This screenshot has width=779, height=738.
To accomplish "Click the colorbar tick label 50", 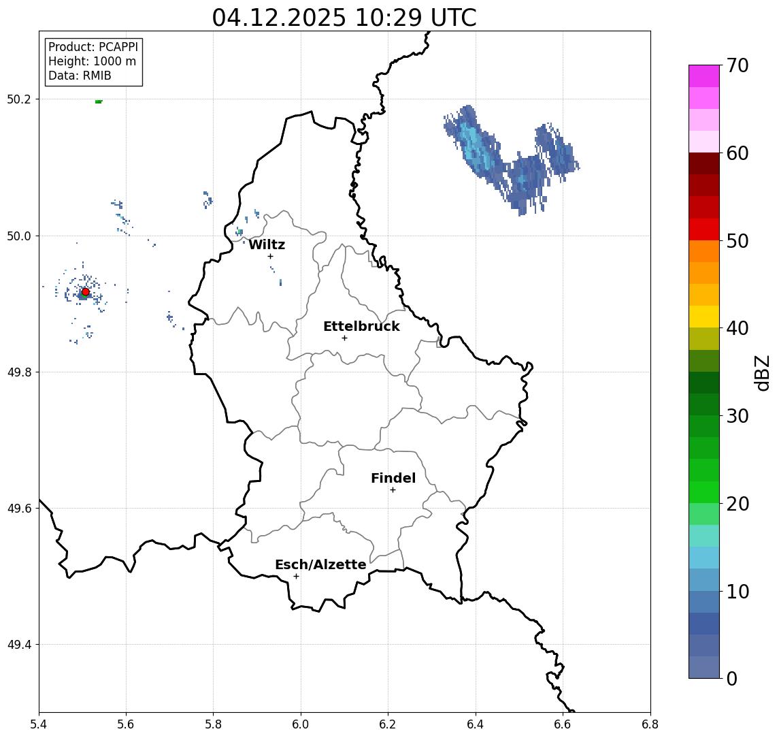I will pyautogui.click(x=737, y=241).
